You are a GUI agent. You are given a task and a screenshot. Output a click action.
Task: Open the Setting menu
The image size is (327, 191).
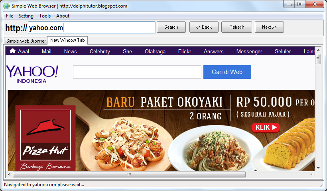26,16
